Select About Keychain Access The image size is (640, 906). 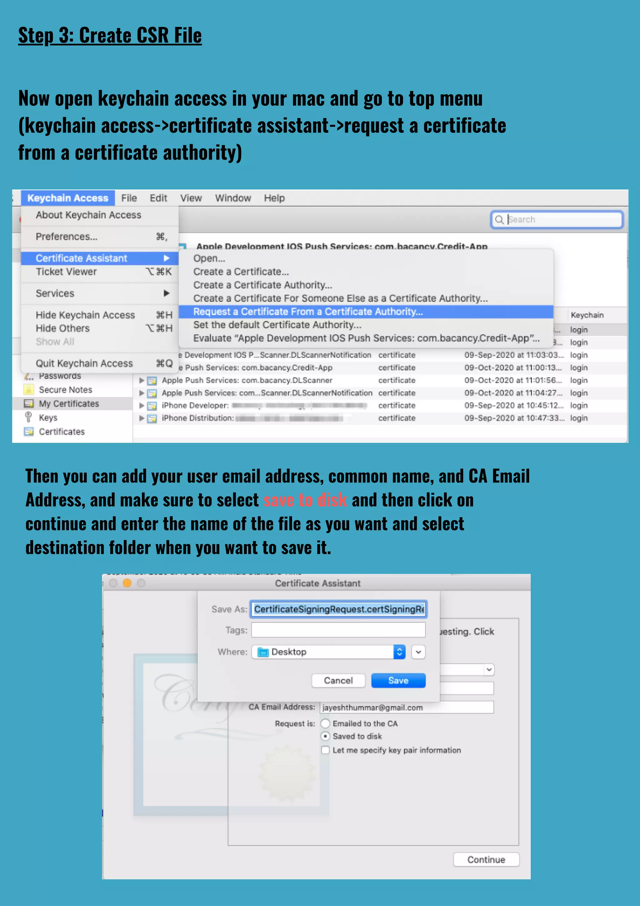[100, 215]
